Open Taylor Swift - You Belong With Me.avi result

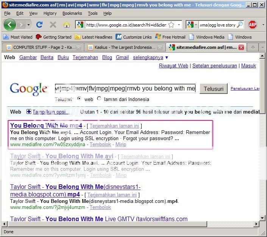pos(62,156)
